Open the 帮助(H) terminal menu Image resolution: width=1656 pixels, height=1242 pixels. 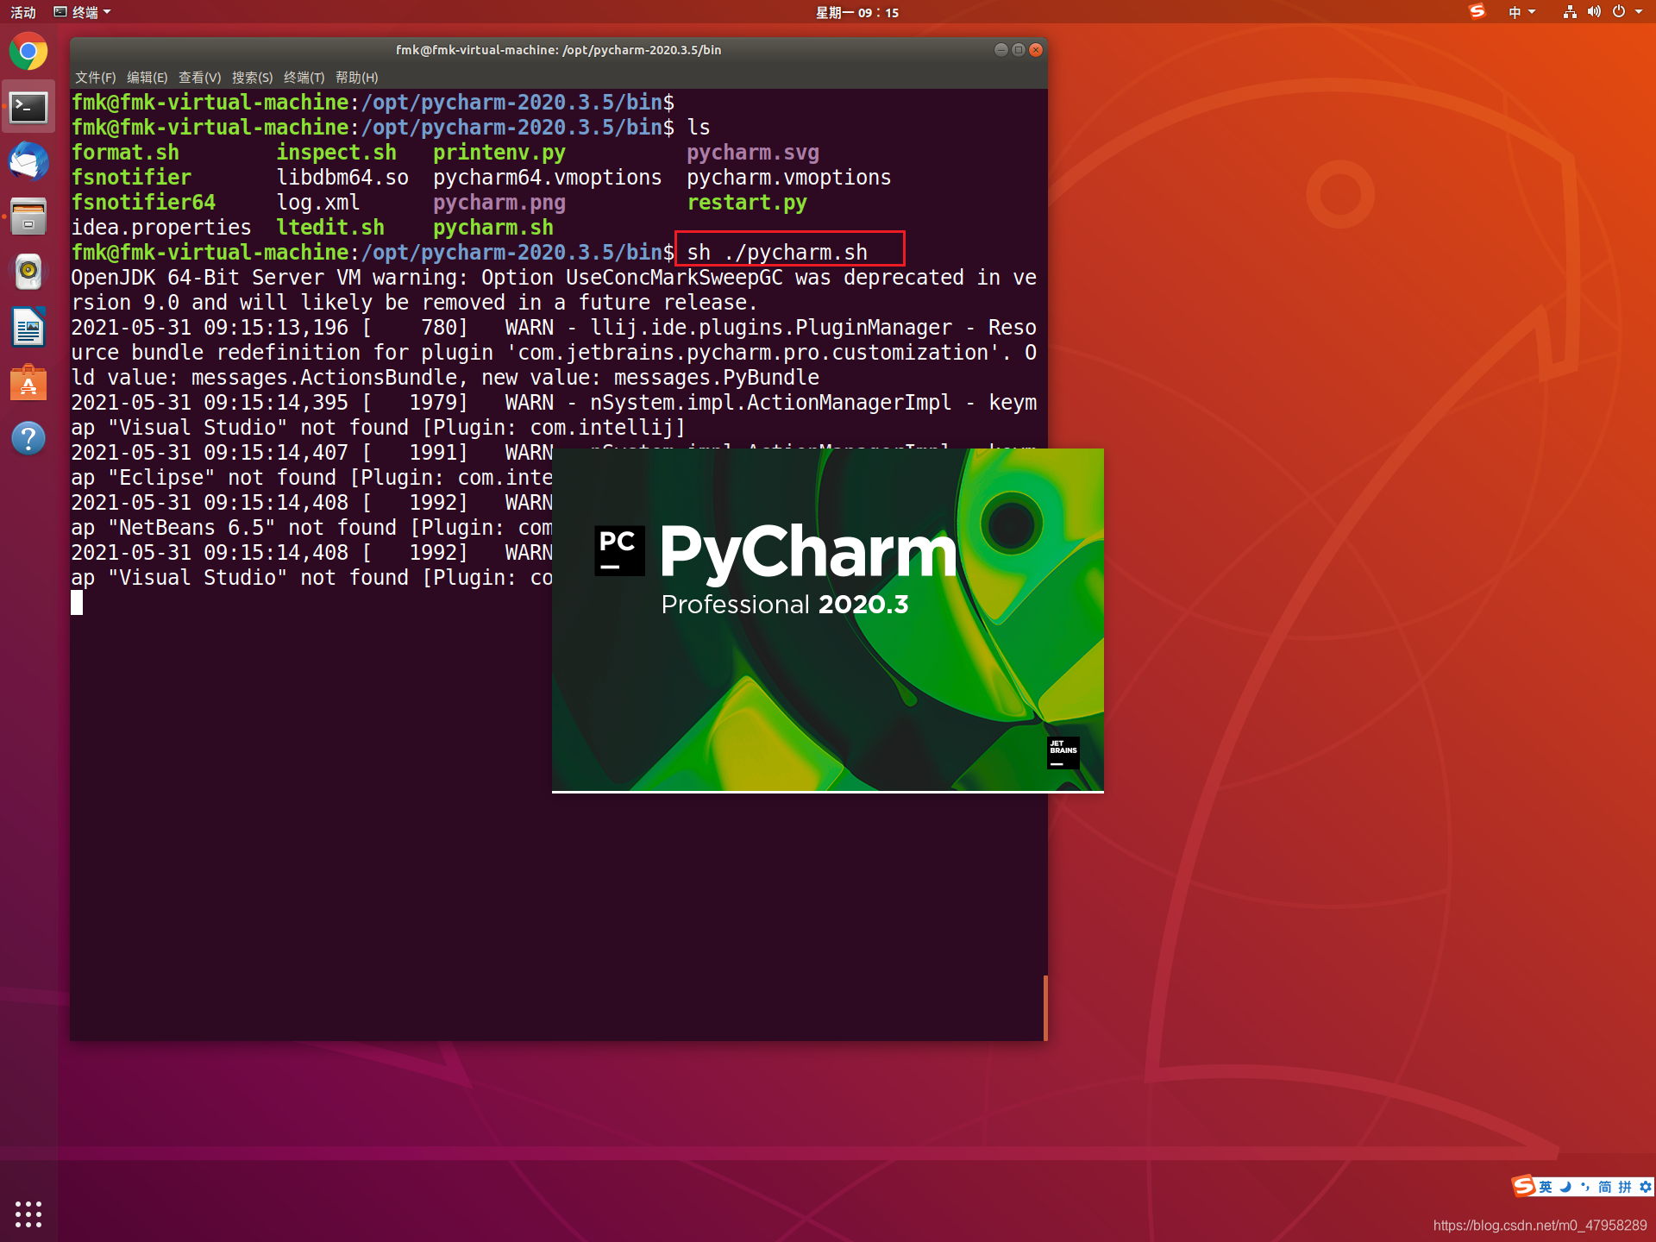tap(356, 78)
